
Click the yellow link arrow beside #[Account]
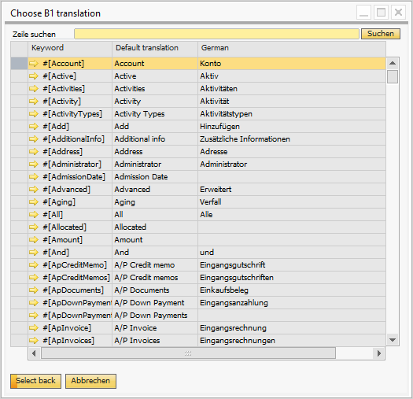[x=34, y=64]
